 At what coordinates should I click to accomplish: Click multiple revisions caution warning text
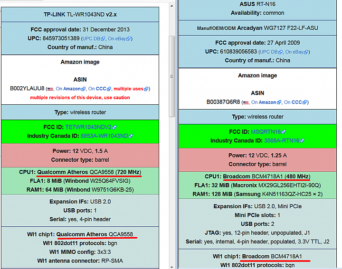[x=80, y=98]
